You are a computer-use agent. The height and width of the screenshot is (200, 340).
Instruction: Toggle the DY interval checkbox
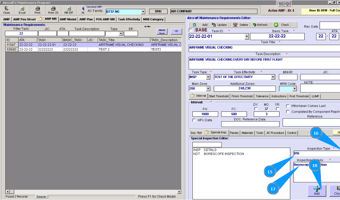coord(256,109)
